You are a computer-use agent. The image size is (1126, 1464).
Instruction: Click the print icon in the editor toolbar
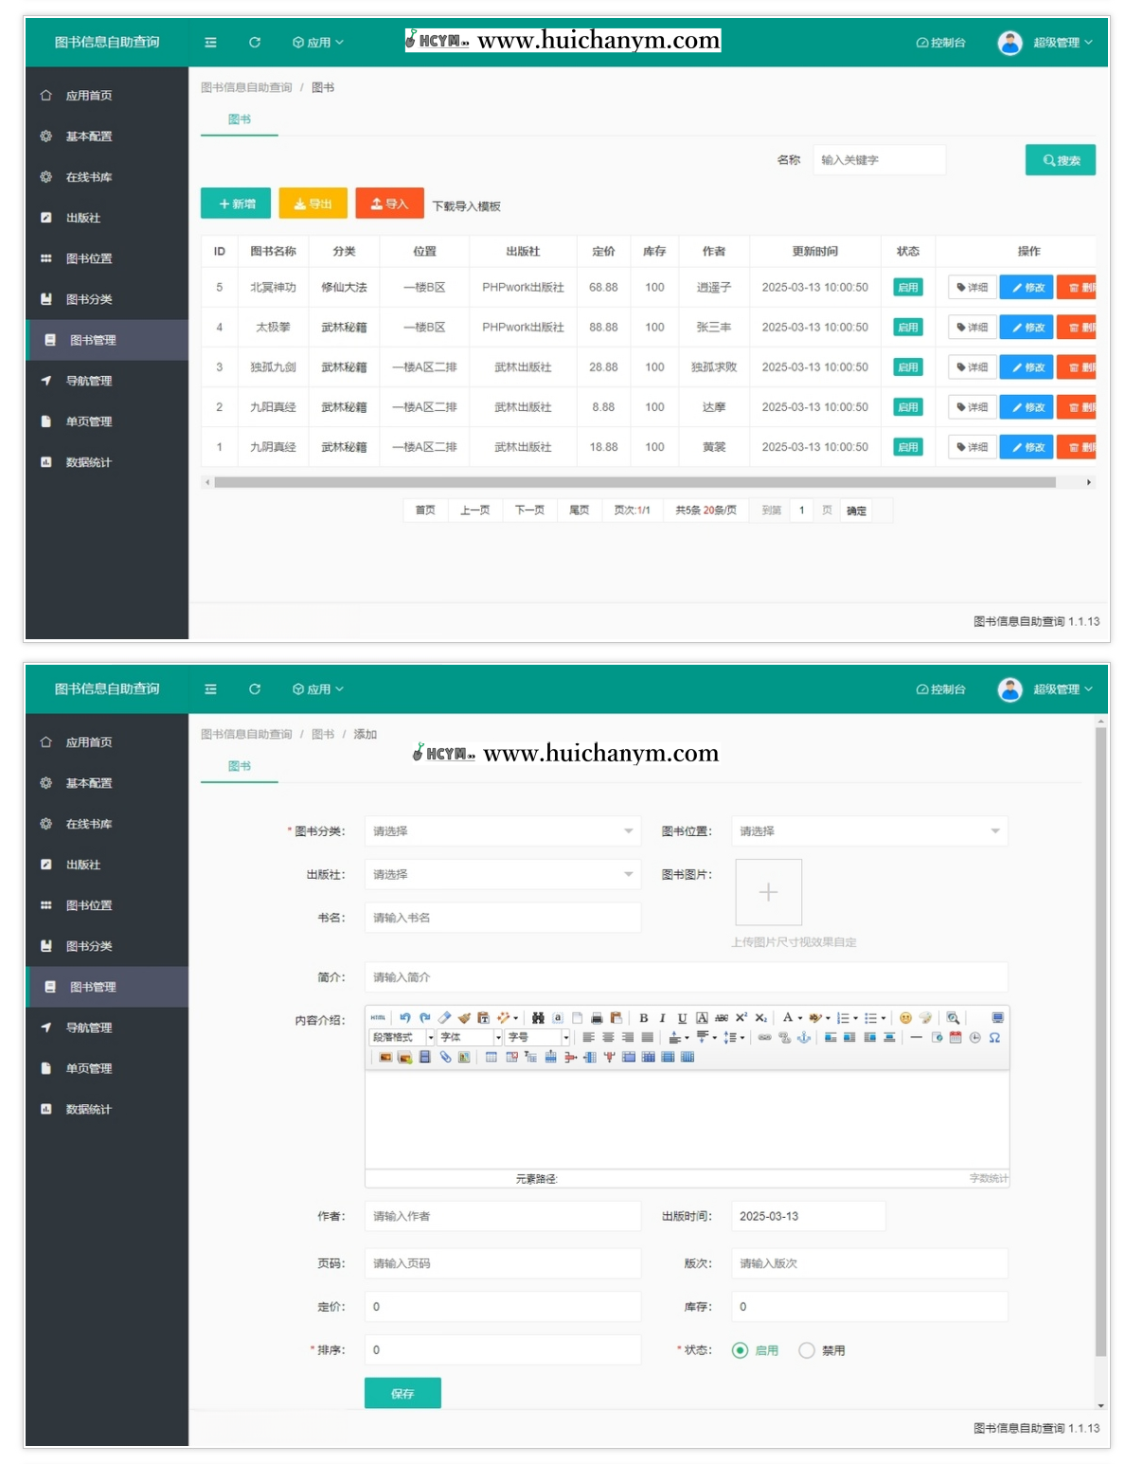[x=597, y=1018]
